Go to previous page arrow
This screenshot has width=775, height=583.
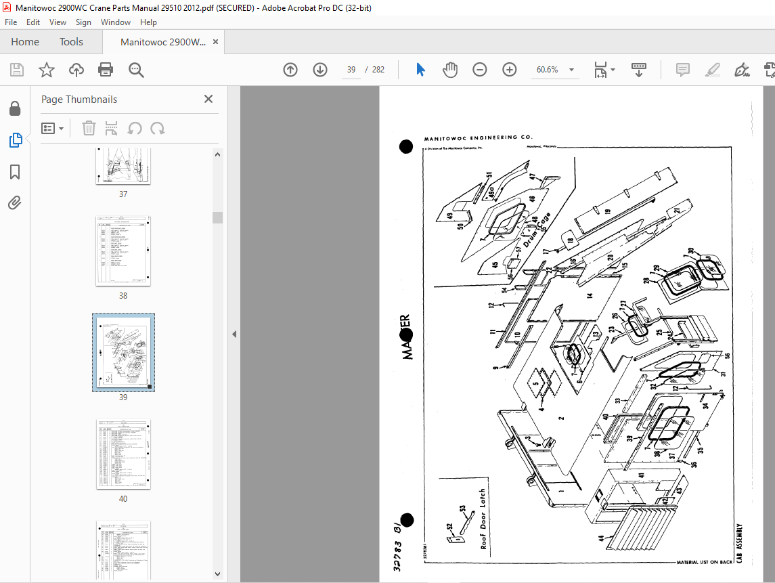point(290,70)
